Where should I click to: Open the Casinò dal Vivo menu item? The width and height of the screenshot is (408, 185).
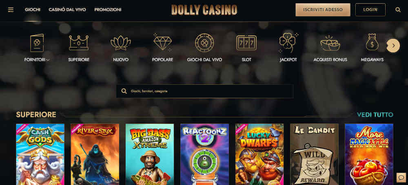(67, 10)
